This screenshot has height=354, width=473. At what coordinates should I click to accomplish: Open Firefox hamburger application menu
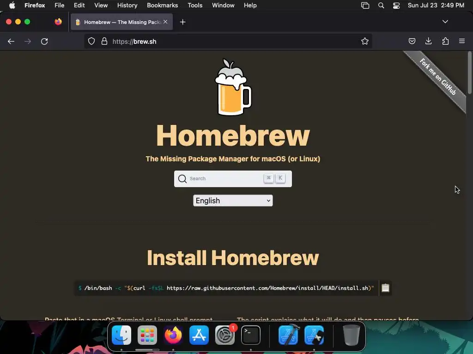pos(462,41)
